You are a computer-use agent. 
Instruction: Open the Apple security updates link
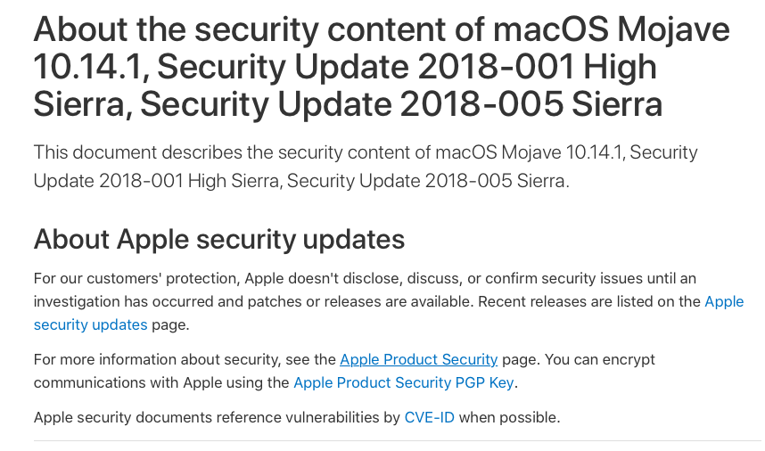tap(90, 324)
